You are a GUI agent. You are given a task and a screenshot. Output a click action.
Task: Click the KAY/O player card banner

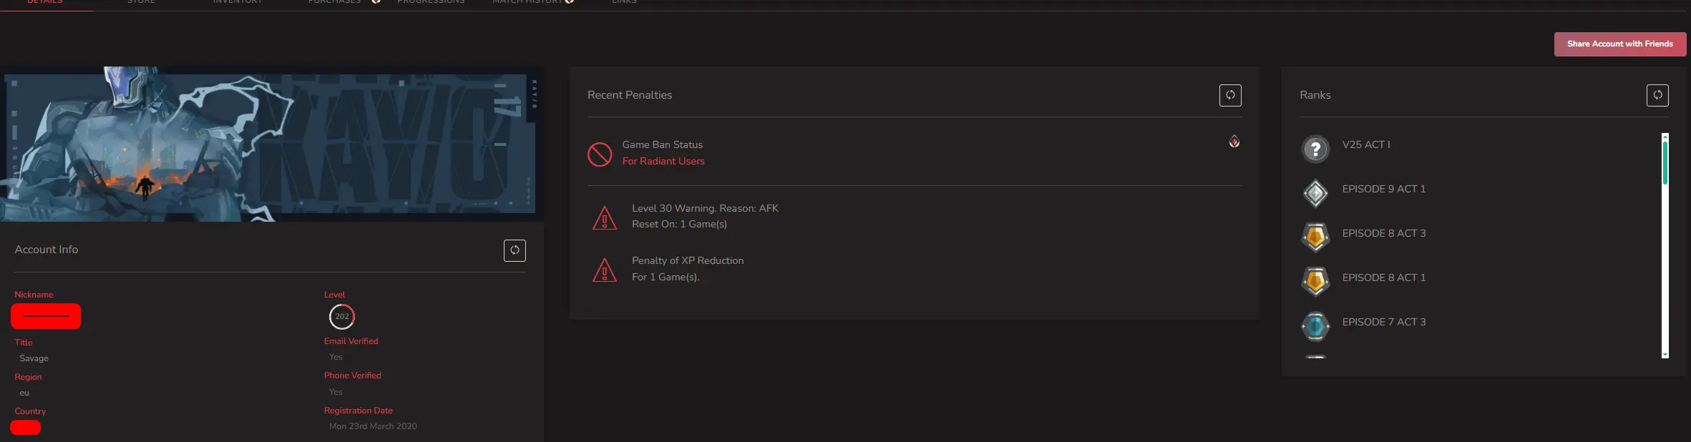coord(271,144)
